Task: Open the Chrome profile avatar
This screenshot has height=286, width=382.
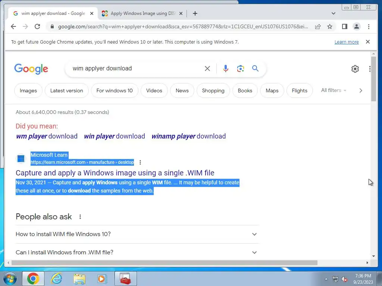Action: pos(356,26)
